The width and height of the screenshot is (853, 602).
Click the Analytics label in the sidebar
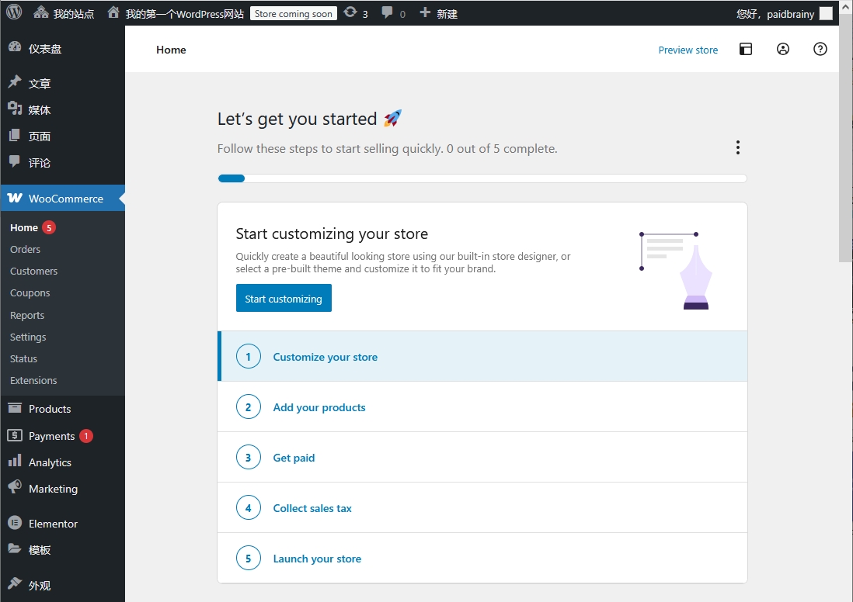(50, 462)
